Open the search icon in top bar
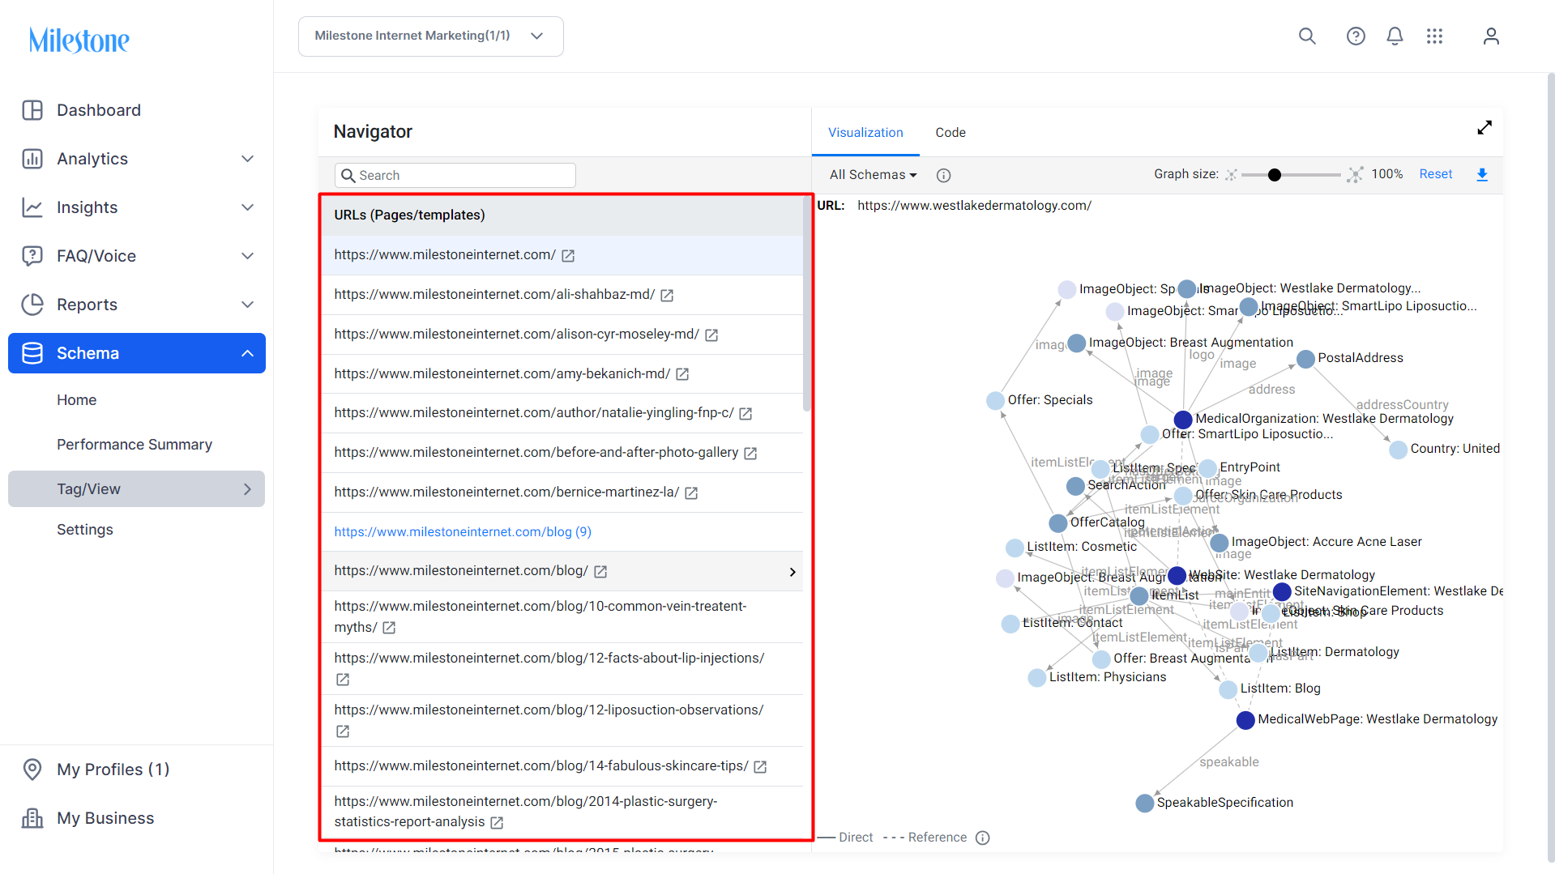The height and width of the screenshot is (874, 1555). [1307, 36]
